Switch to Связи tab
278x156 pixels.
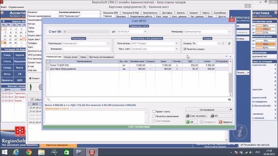[x=83, y=57]
